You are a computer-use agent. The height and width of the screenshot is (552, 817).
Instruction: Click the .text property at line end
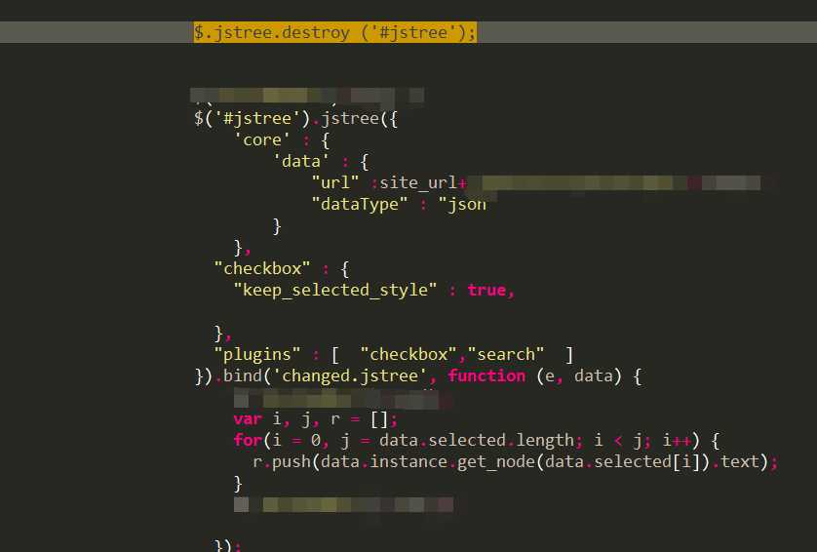735,462
